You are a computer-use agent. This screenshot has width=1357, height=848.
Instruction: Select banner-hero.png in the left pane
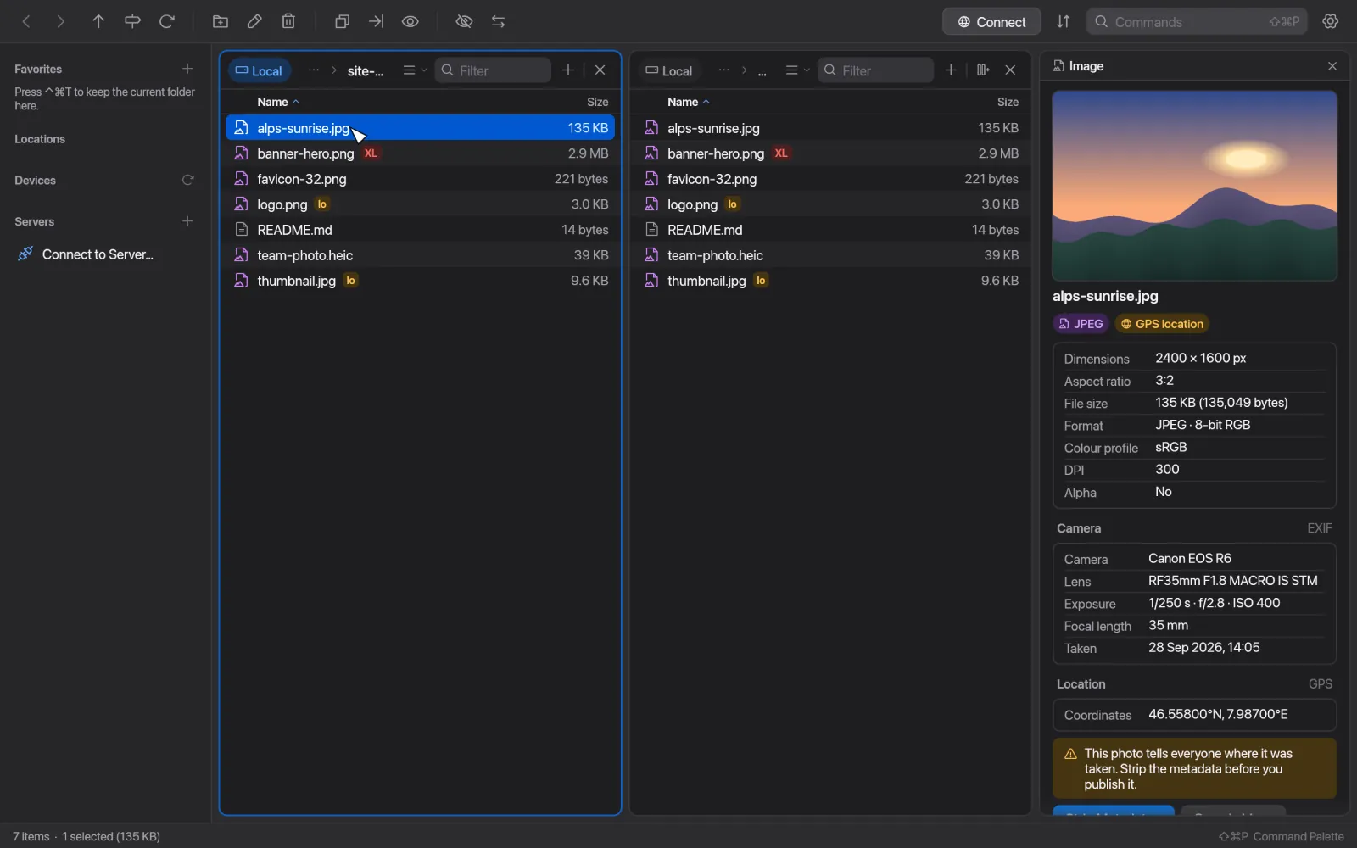421,153
